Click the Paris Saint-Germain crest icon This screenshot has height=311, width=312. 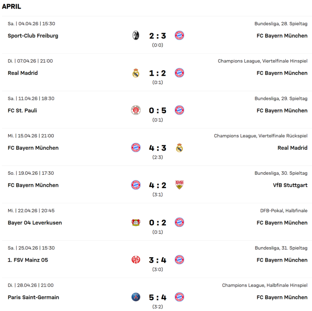point(136,297)
